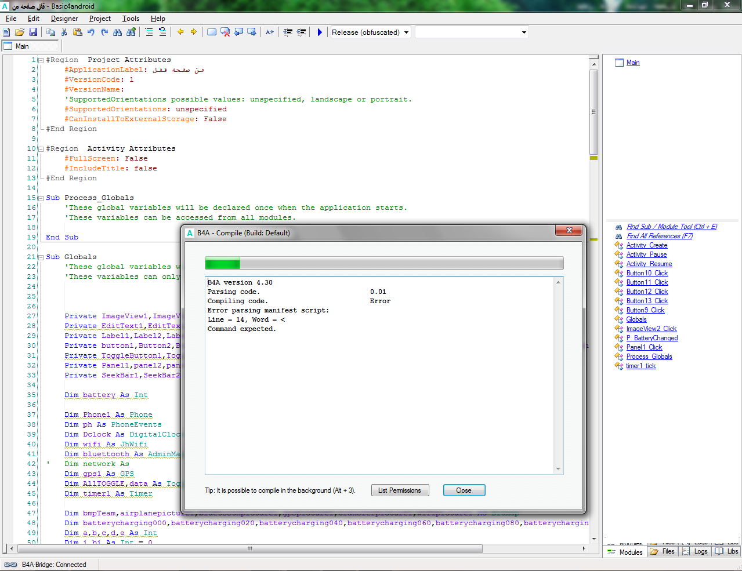
Task: Click the green compile progress bar
Action: tap(383, 264)
